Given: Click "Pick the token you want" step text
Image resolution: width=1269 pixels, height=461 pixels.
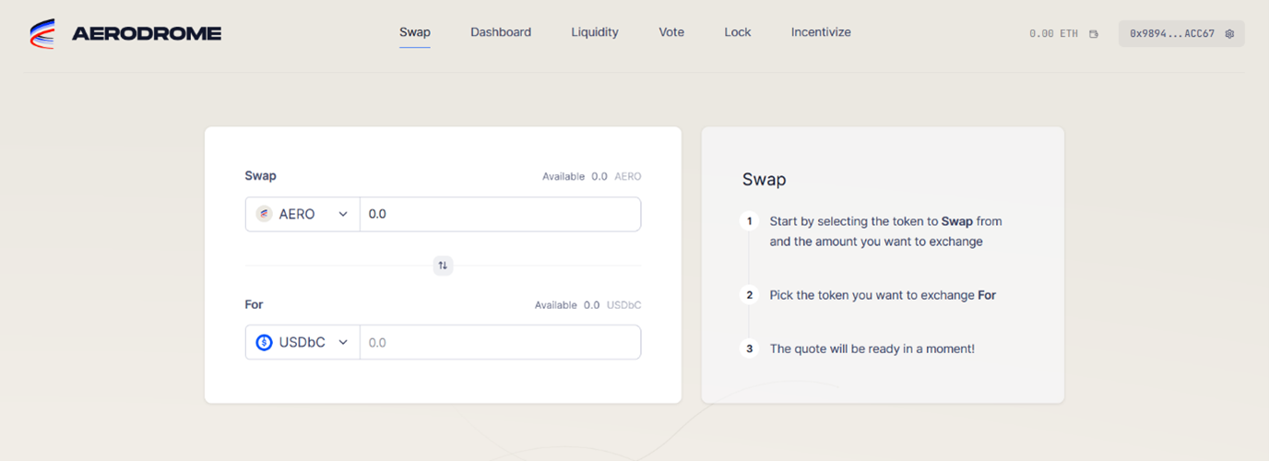Looking at the screenshot, I should 883,295.
